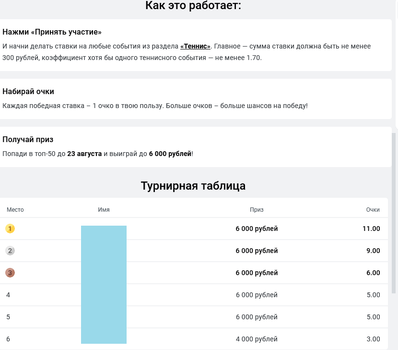Click the «Приз» column header
398x350 pixels.
257,210
